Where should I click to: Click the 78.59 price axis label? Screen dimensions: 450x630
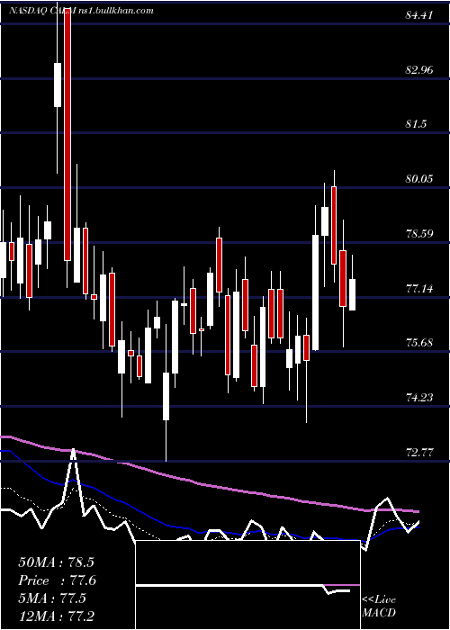419,233
